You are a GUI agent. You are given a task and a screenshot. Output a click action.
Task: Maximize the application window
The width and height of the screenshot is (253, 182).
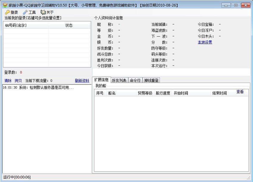(x=236, y=5)
